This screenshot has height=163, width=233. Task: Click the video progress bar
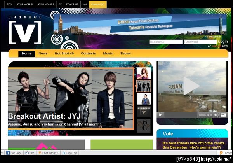point(181,115)
